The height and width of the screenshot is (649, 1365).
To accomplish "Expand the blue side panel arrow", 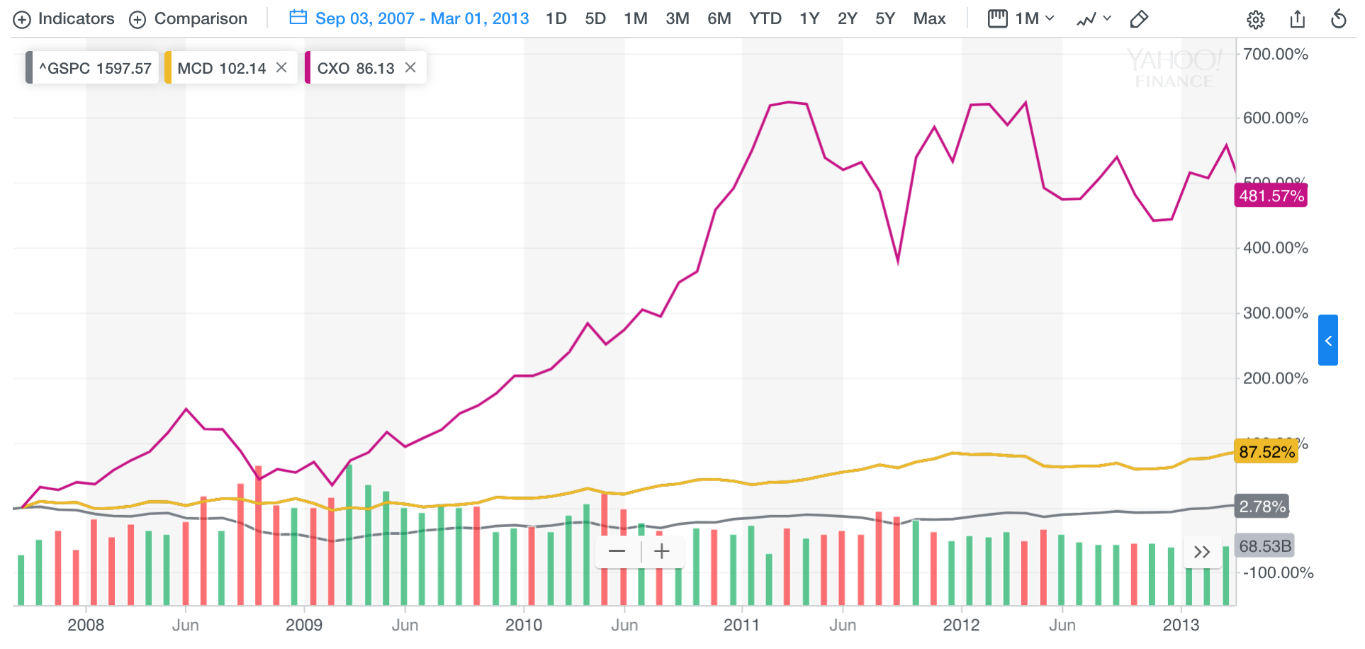I will [x=1328, y=340].
